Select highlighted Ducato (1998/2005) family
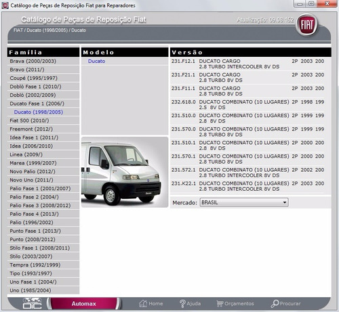The width and height of the screenshot is (339, 312). click(43, 112)
